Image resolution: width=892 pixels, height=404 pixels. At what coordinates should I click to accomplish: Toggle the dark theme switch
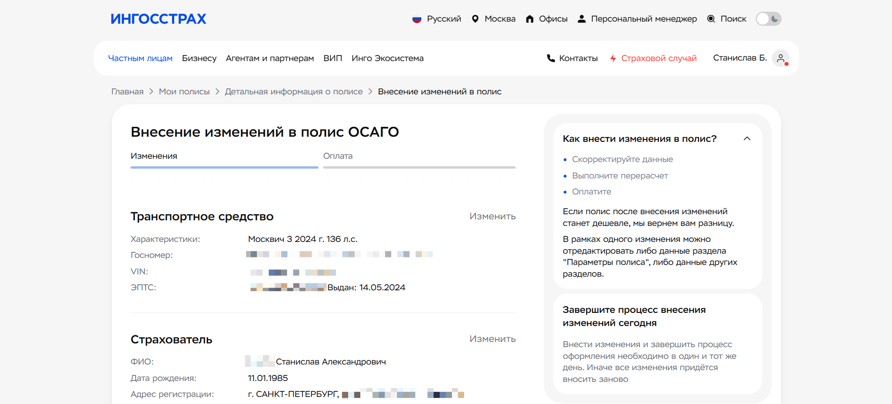tap(768, 19)
